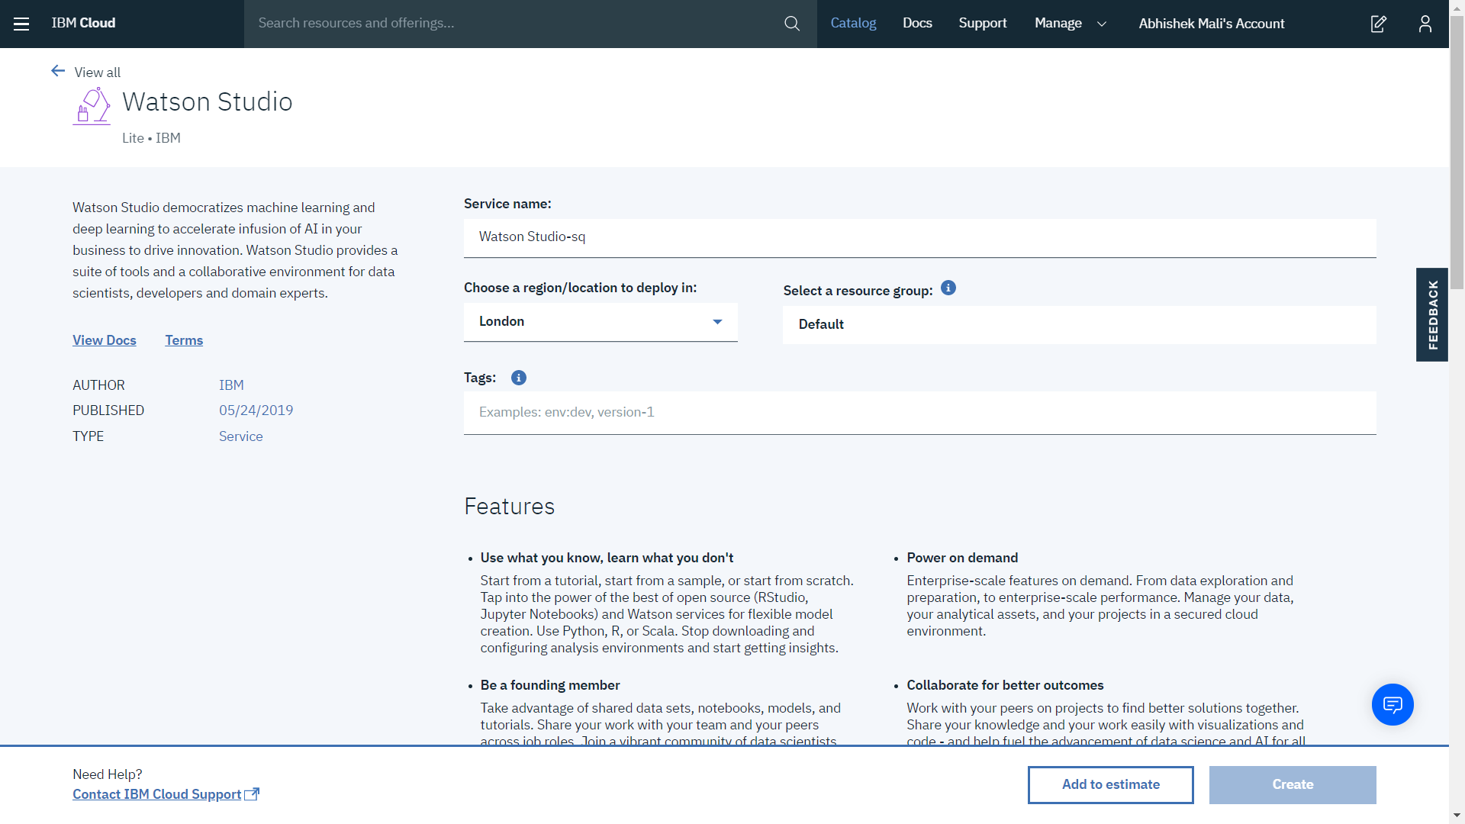Expand the Manage menu chevron
Viewport: 1465px width, 824px height.
coord(1102,24)
